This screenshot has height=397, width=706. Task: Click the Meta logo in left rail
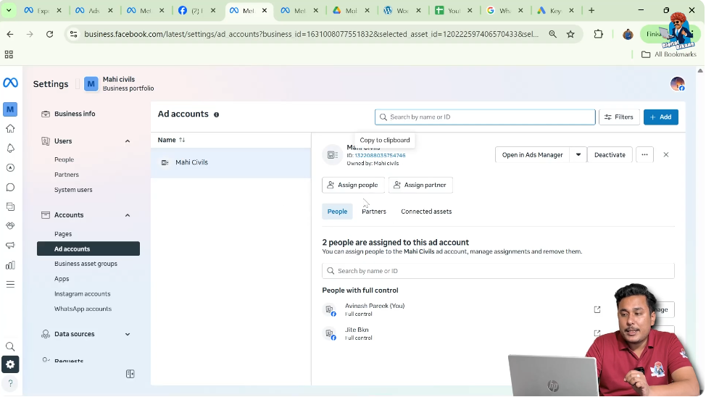pos(10,83)
